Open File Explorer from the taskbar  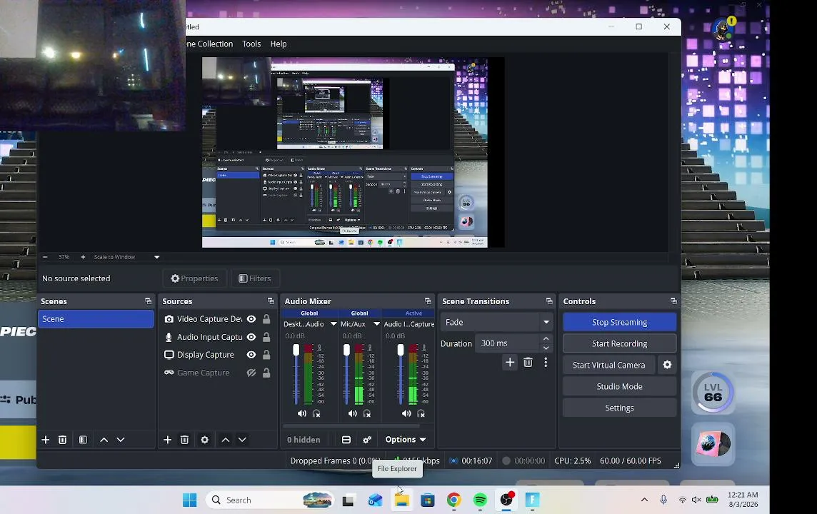coord(402,500)
